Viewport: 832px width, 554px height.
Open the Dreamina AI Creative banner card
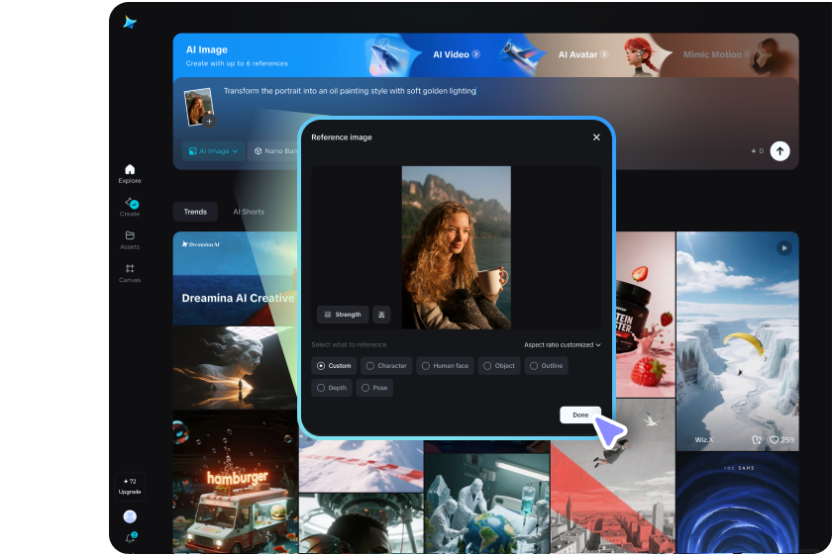coord(235,278)
